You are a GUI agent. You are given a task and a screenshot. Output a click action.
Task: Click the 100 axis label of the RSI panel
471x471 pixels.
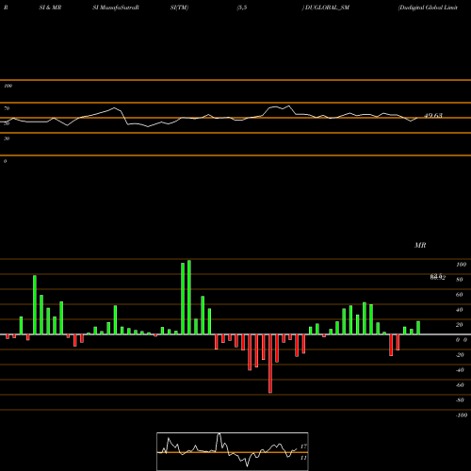(x=8, y=86)
